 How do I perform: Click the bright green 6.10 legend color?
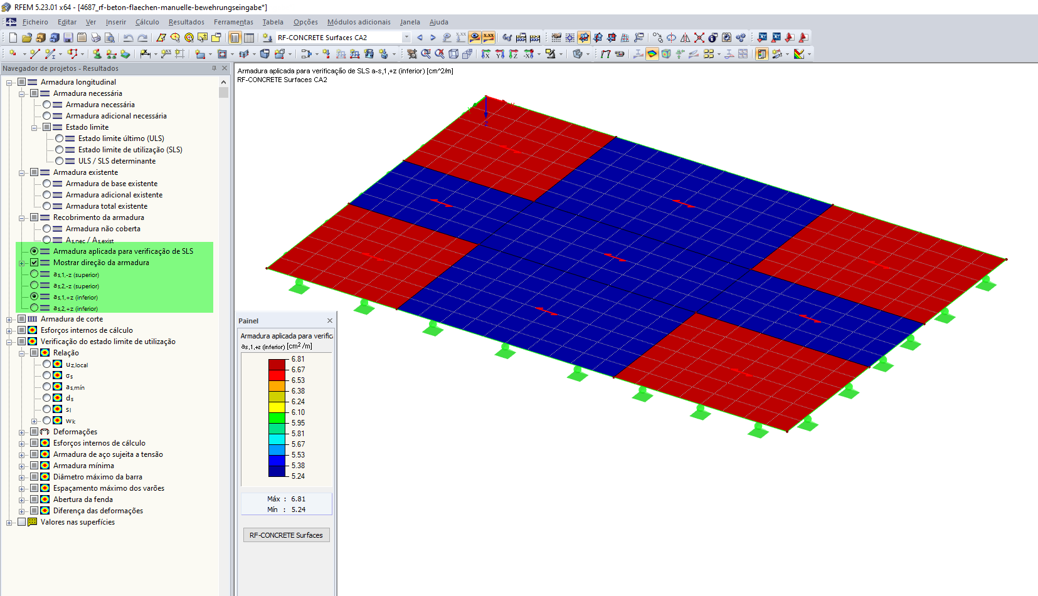coord(277,417)
